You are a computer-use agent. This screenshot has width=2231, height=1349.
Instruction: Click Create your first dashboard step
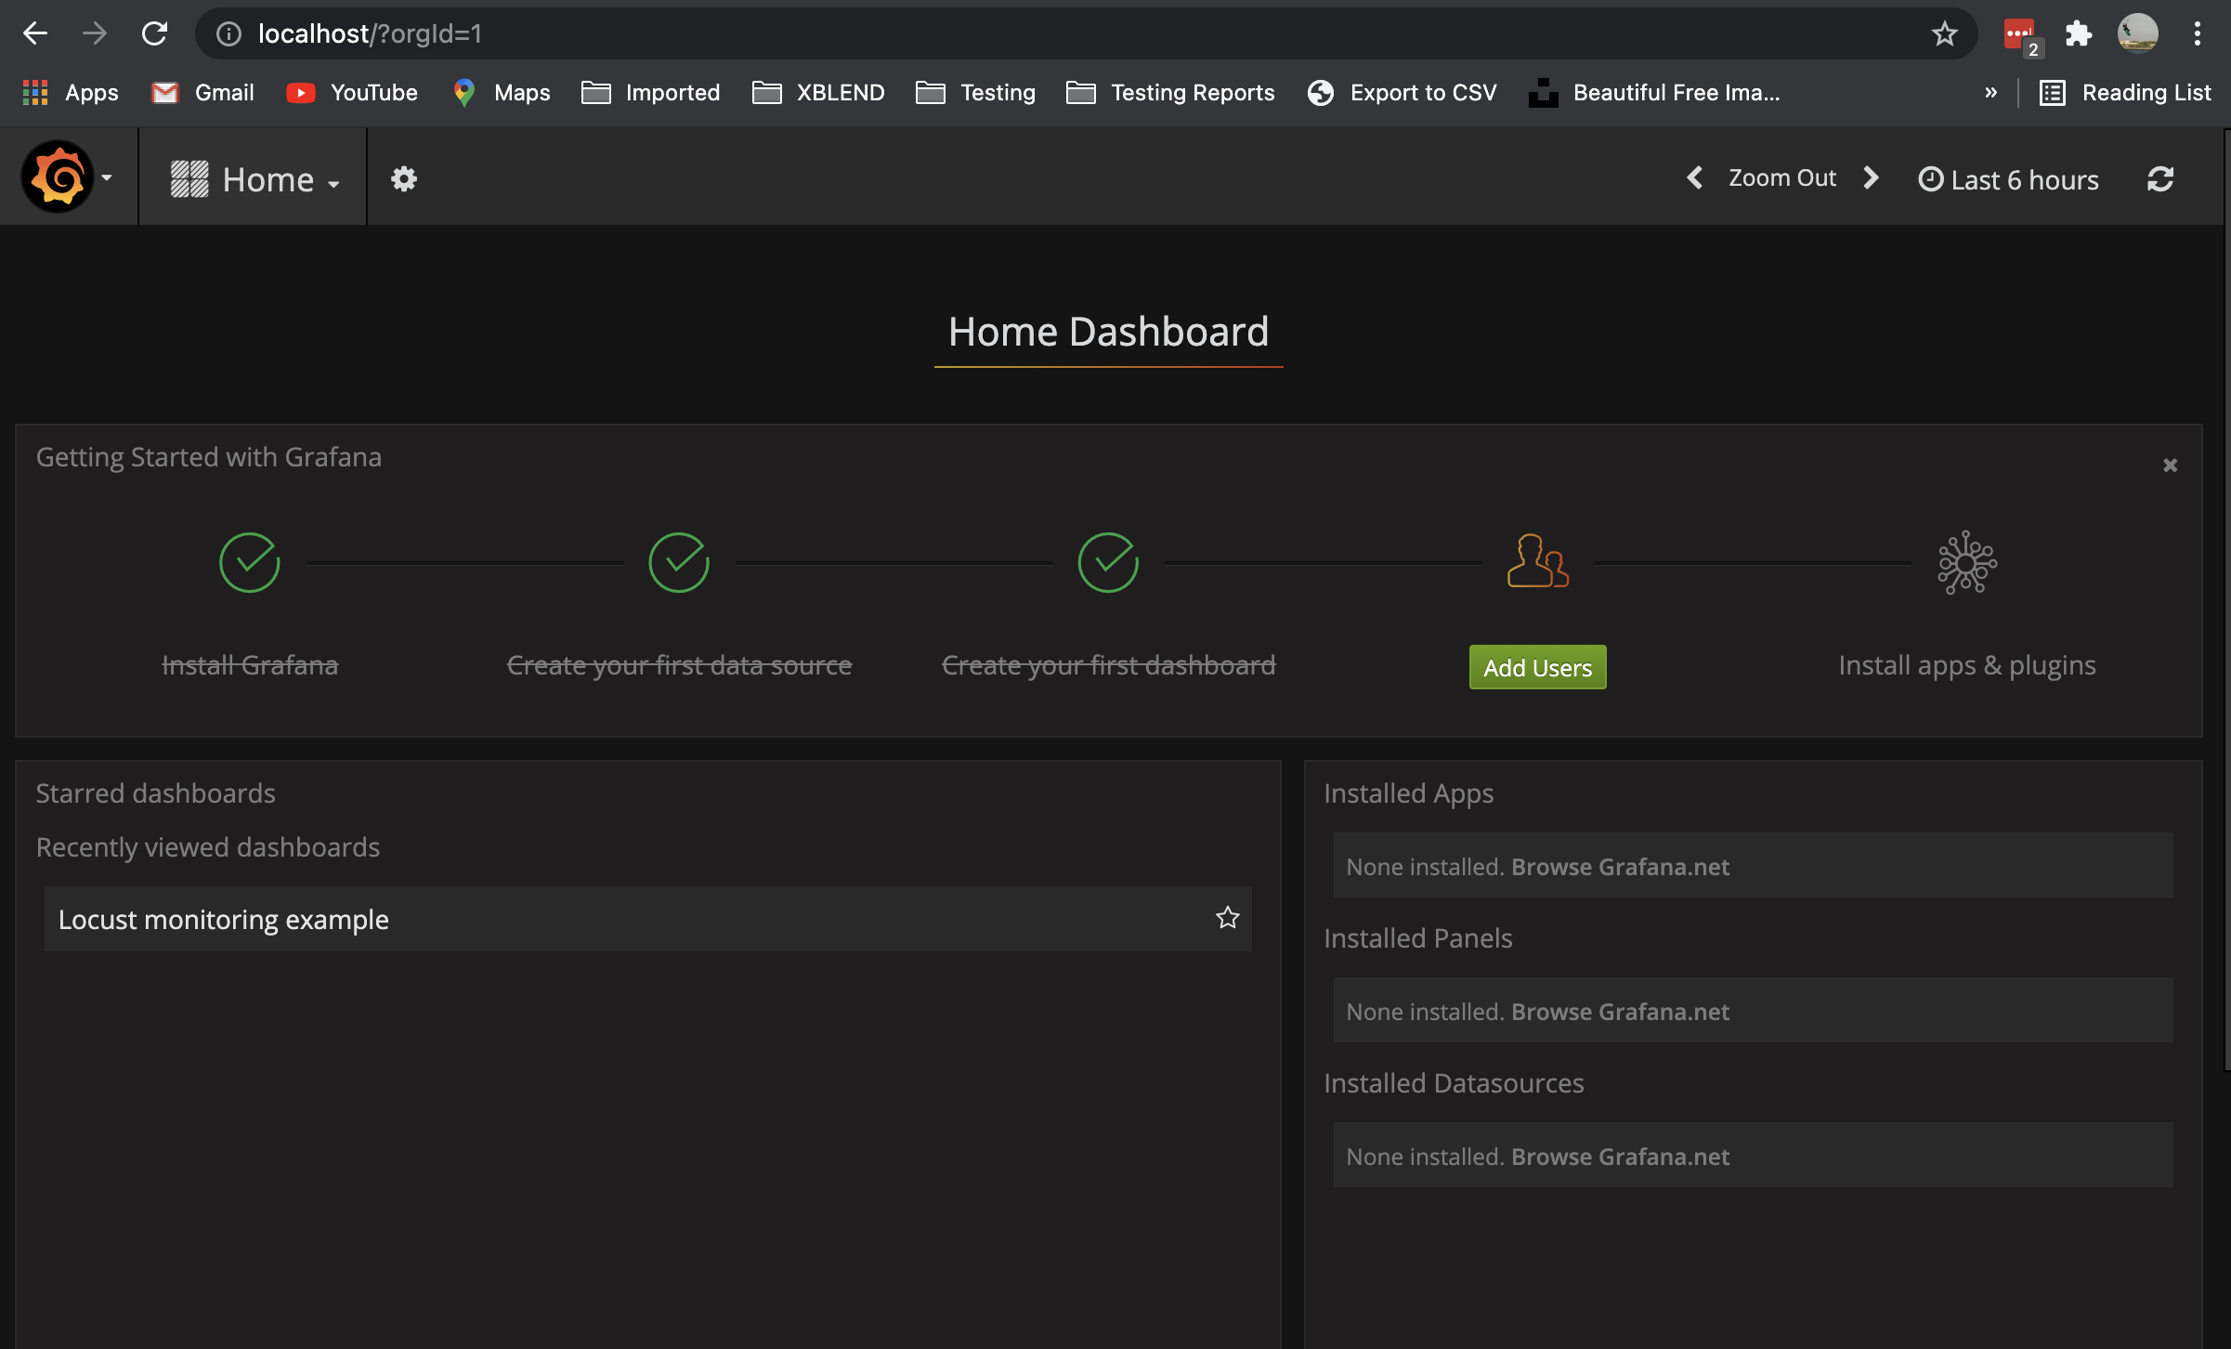pos(1108,665)
